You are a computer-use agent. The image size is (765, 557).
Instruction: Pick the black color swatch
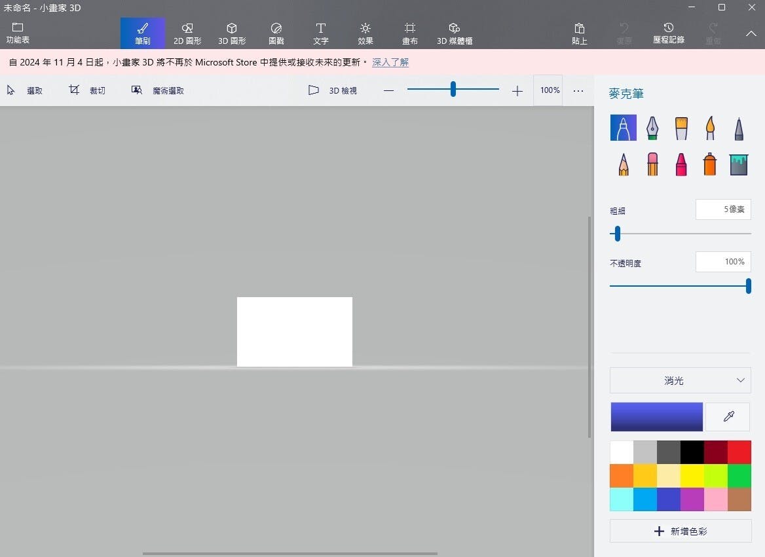pyautogui.click(x=692, y=452)
